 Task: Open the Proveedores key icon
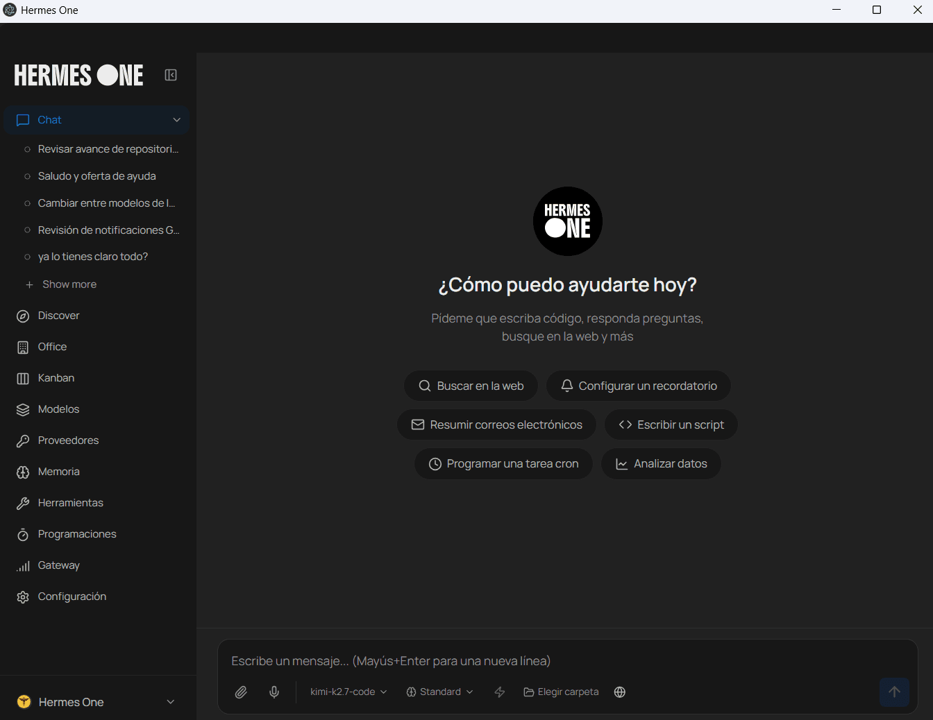click(23, 441)
